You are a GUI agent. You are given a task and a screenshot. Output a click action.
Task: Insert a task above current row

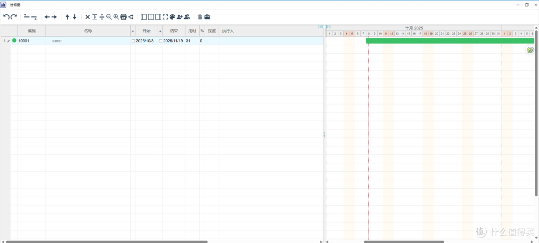26,16
